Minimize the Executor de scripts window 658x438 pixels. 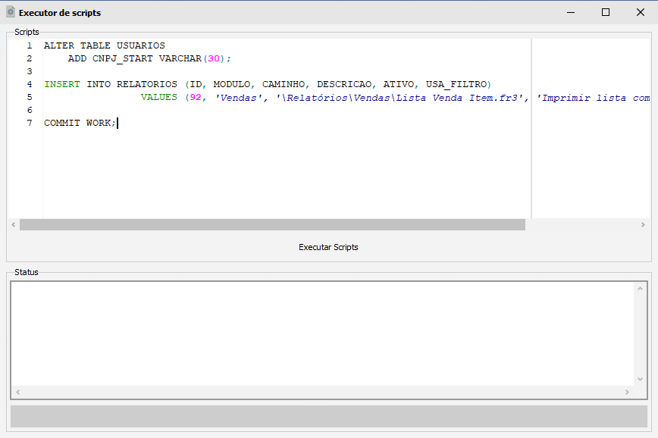571,12
